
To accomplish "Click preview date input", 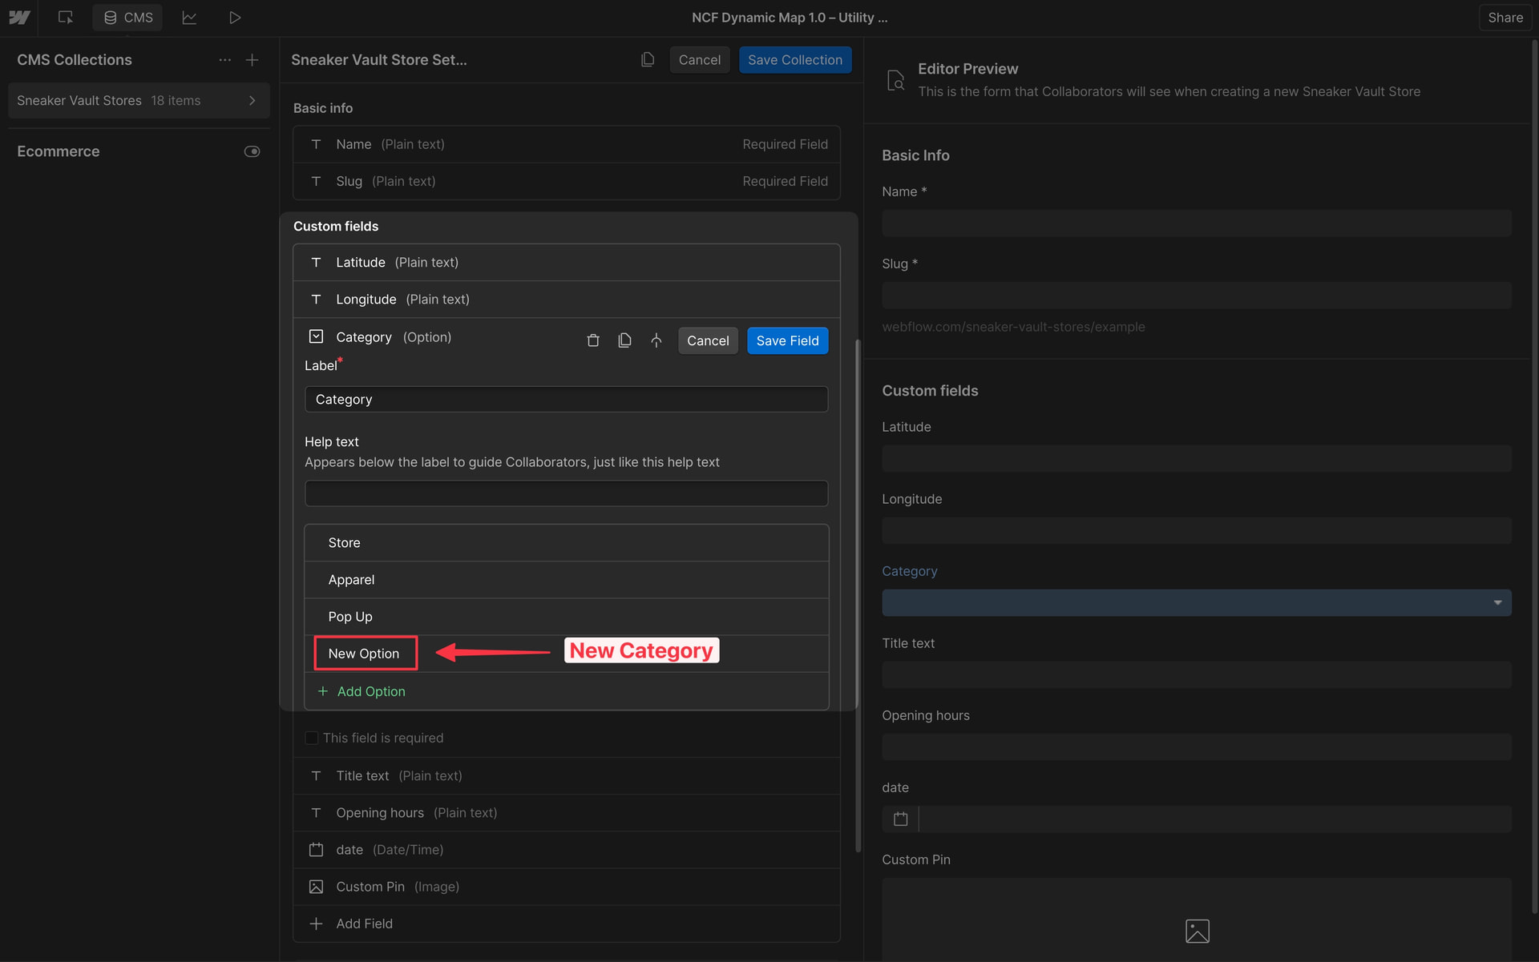I will coord(1215,819).
